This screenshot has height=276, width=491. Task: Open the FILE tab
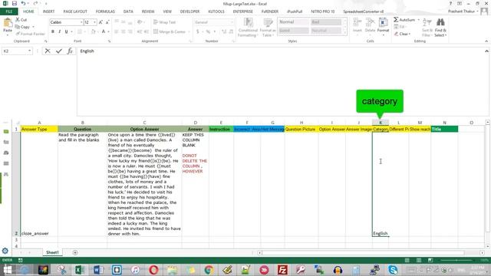(x=9, y=11)
